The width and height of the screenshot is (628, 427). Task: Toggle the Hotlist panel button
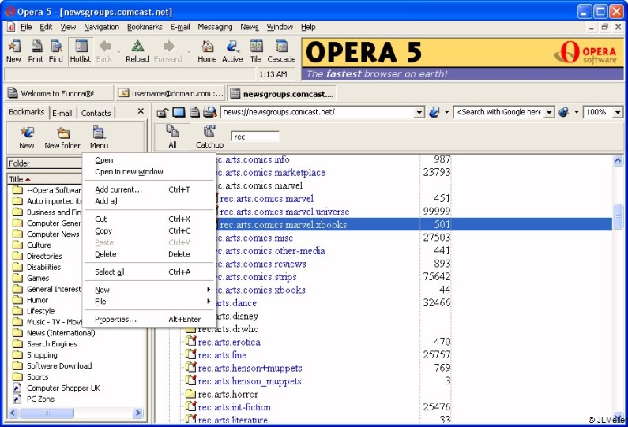tap(81, 51)
